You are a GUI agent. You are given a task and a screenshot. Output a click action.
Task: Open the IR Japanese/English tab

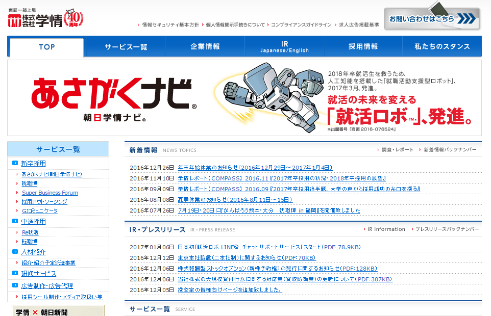point(284,46)
